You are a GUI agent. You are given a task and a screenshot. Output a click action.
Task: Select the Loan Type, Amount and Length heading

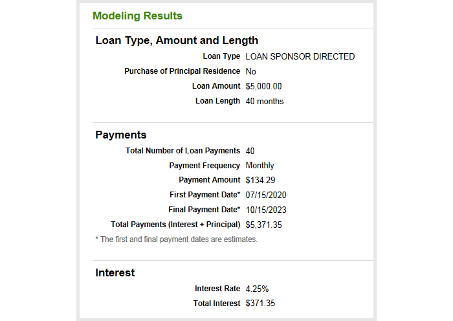click(x=177, y=41)
